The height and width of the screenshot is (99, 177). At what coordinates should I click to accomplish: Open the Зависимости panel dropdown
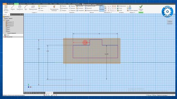tap(108, 12)
